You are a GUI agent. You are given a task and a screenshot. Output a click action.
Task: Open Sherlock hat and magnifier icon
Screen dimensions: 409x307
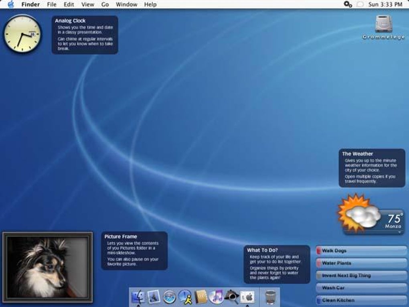pyautogui.click(x=232, y=297)
